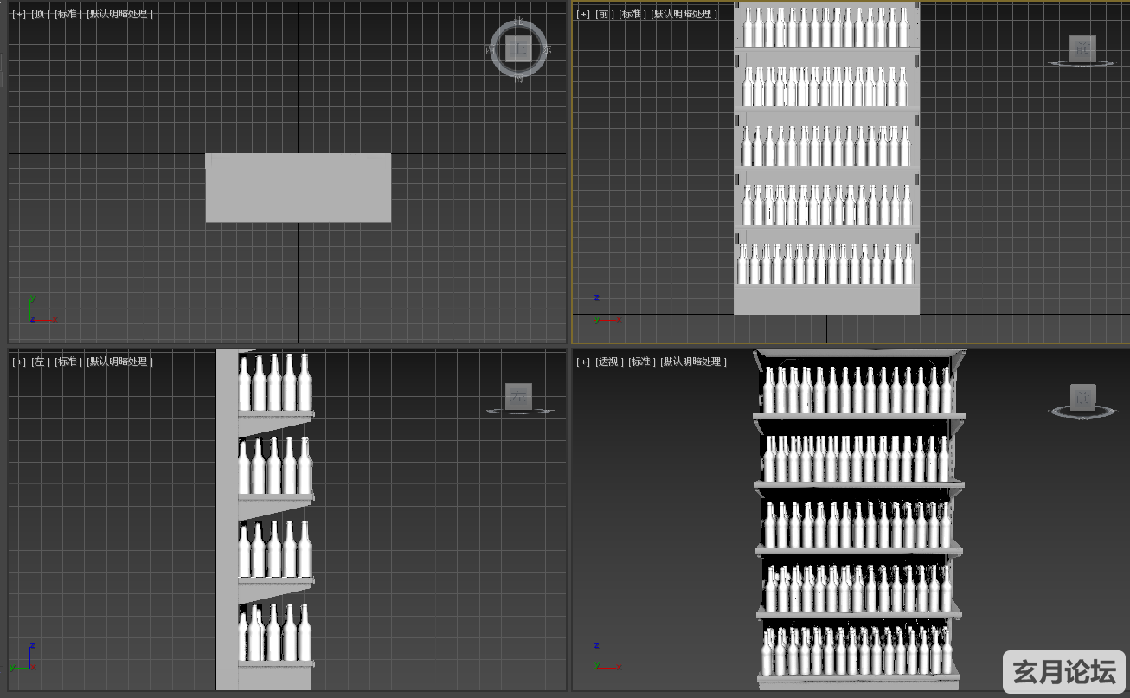Open the 透视 point-of-view menu
The height and width of the screenshot is (698, 1130).
coord(608,362)
